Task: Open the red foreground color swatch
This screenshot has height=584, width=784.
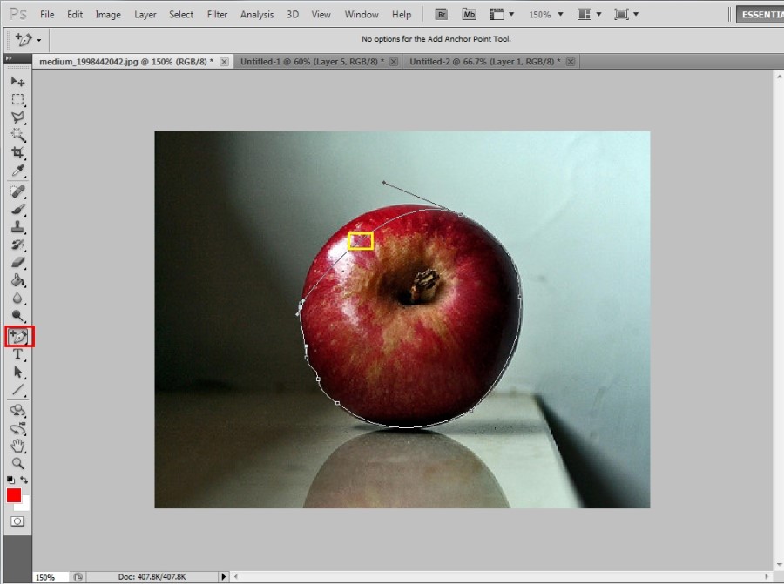Action: coord(14,495)
